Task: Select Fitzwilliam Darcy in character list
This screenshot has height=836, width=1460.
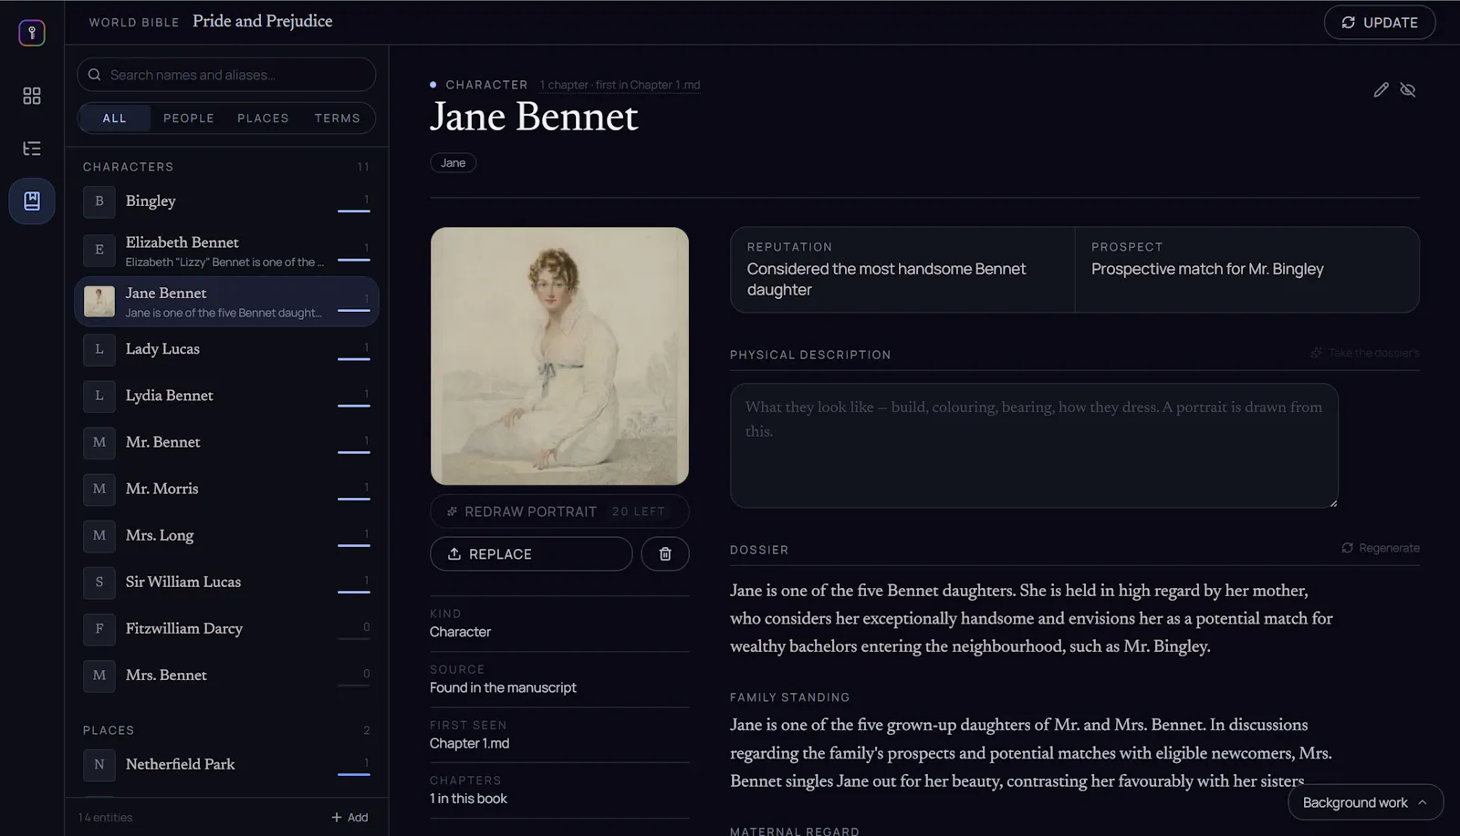Action: [226, 628]
